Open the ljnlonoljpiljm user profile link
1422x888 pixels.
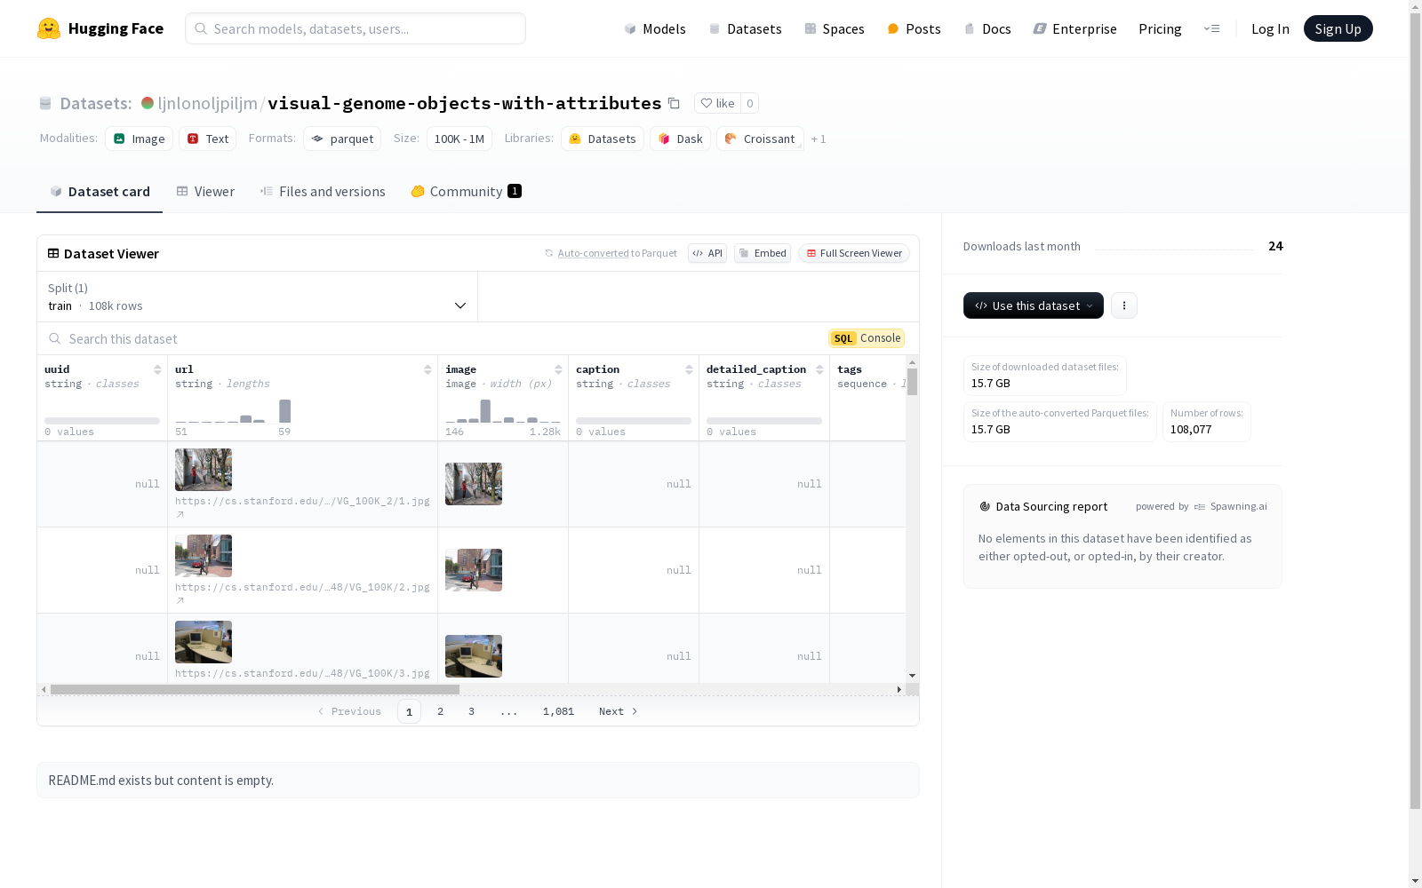point(207,103)
